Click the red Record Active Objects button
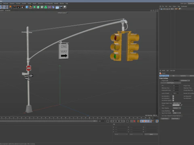The image size is (194, 145). (x=131, y=121)
